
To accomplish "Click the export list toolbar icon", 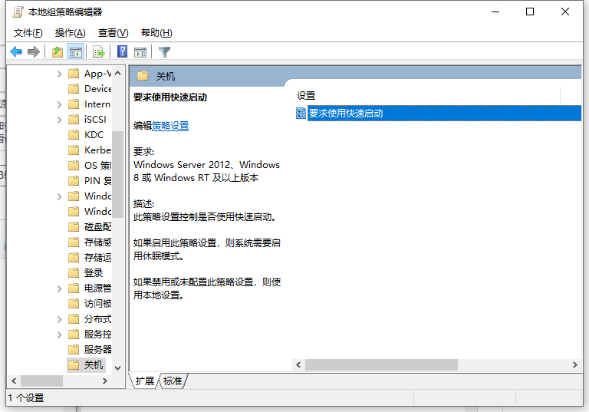I will [99, 52].
